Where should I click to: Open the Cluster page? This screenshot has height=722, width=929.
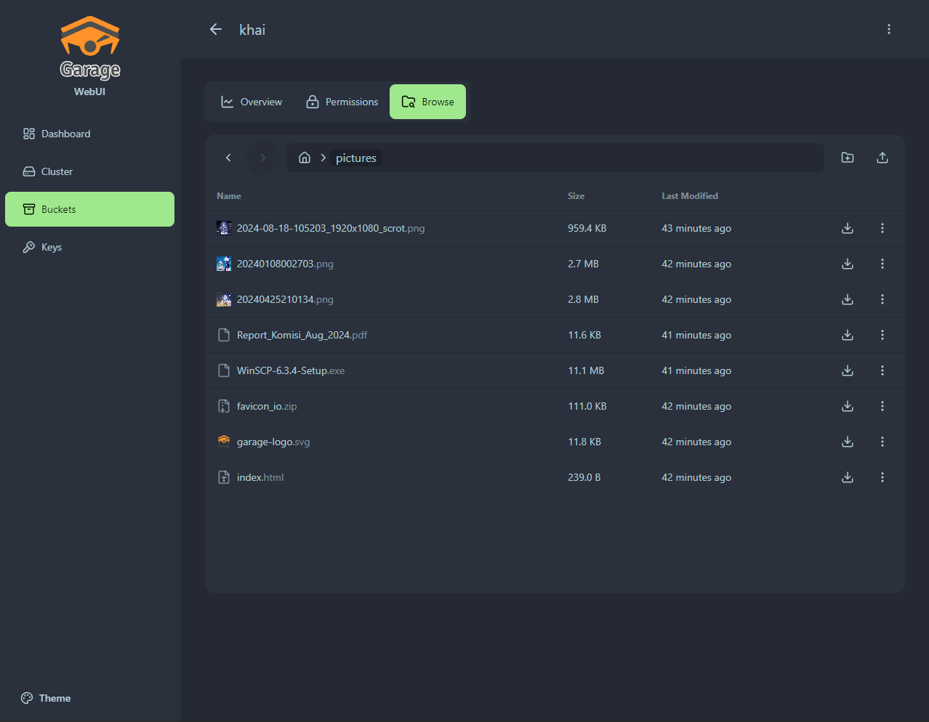(57, 171)
